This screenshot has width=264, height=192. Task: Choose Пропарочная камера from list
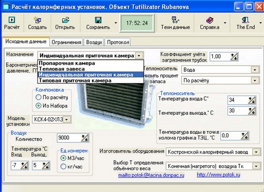(x=91, y=63)
